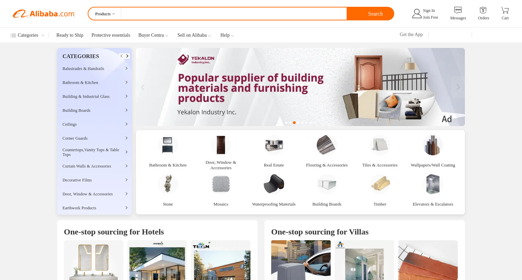Expand the Help dropdown menu
Screen dimensions: 522x280
pyautogui.click(x=227, y=35)
